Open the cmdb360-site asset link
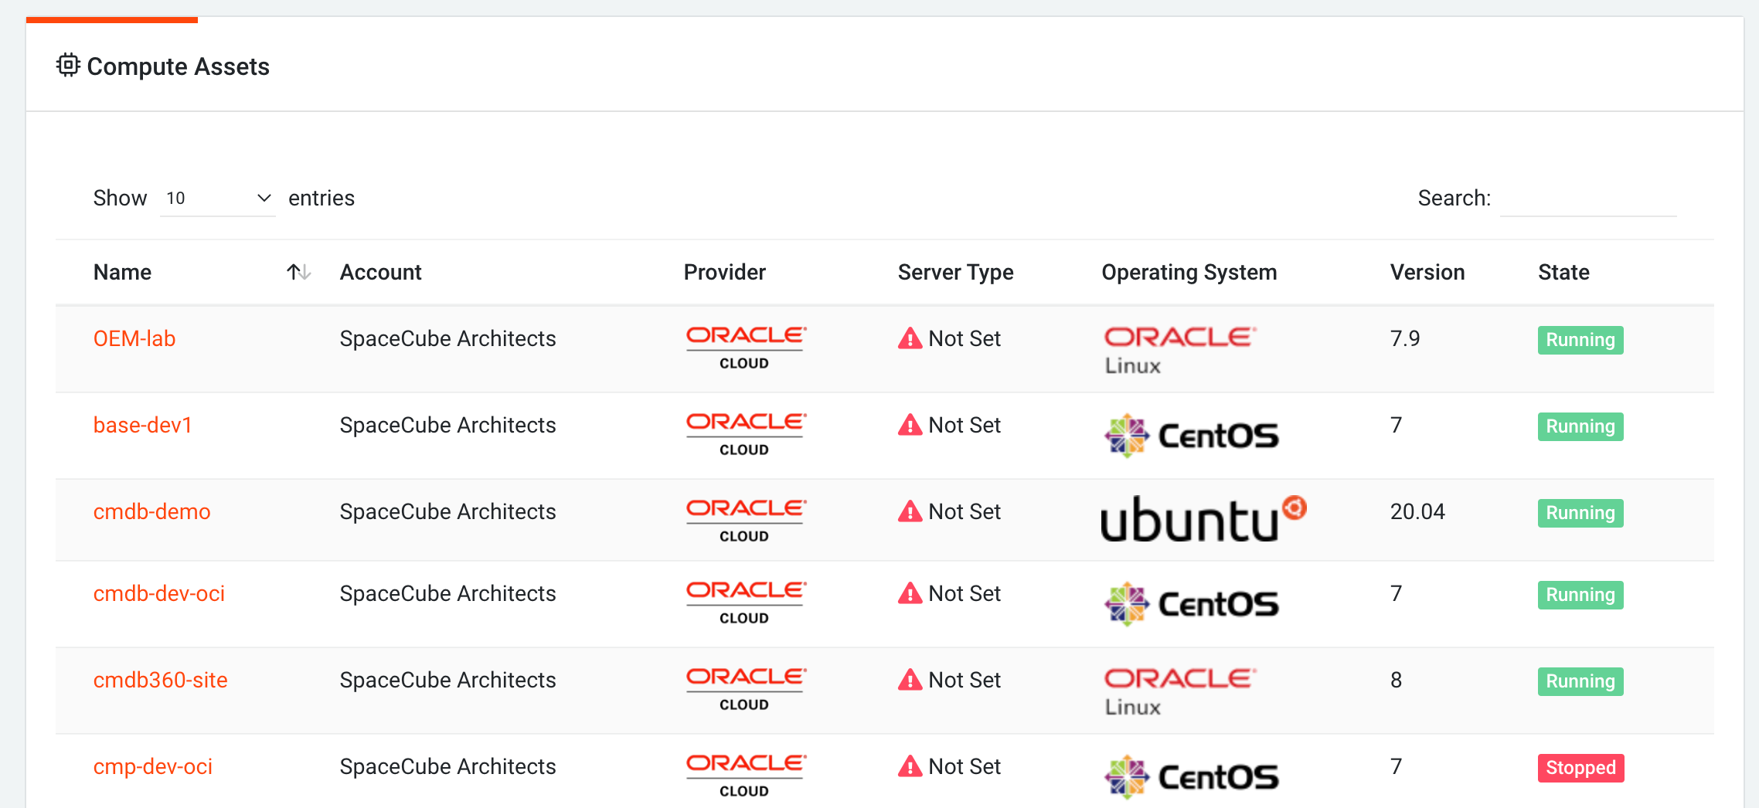The height and width of the screenshot is (808, 1759). point(161,680)
